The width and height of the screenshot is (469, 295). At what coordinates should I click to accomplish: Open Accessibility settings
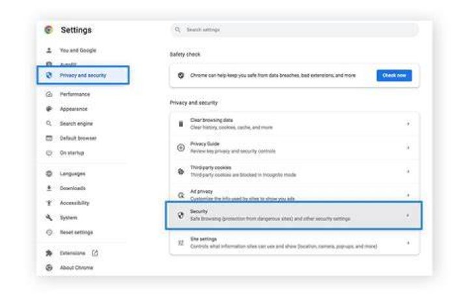75,203
